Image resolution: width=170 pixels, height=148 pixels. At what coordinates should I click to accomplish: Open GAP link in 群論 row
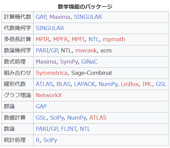point(41,106)
